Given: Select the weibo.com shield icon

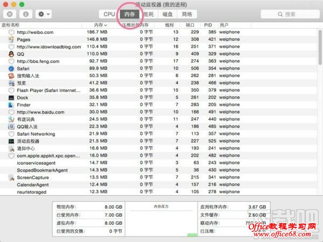Looking at the screenshot, I should [x=11, y=32].
